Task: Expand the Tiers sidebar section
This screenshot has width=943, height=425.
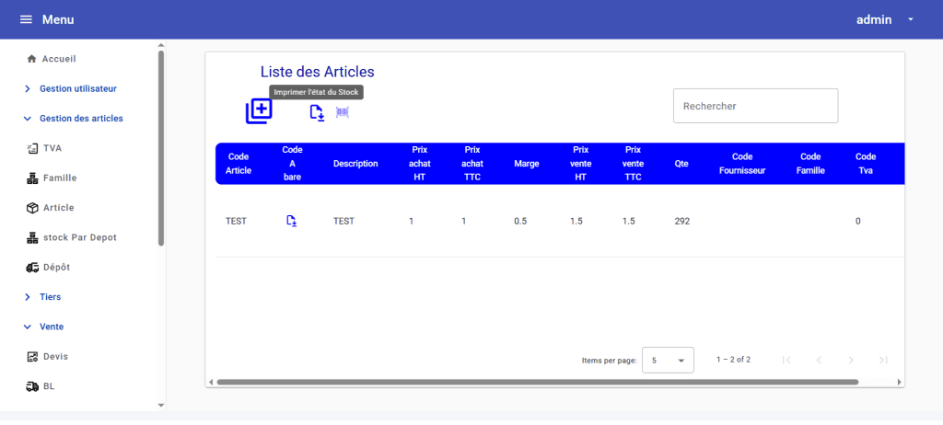Action: point(50,297)
